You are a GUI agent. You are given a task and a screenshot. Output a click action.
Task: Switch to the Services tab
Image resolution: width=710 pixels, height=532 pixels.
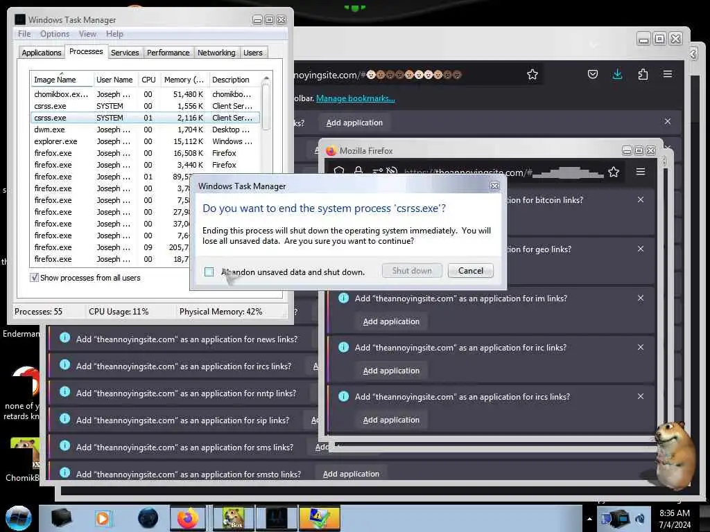pyautogui.click(x=125, y=53)
